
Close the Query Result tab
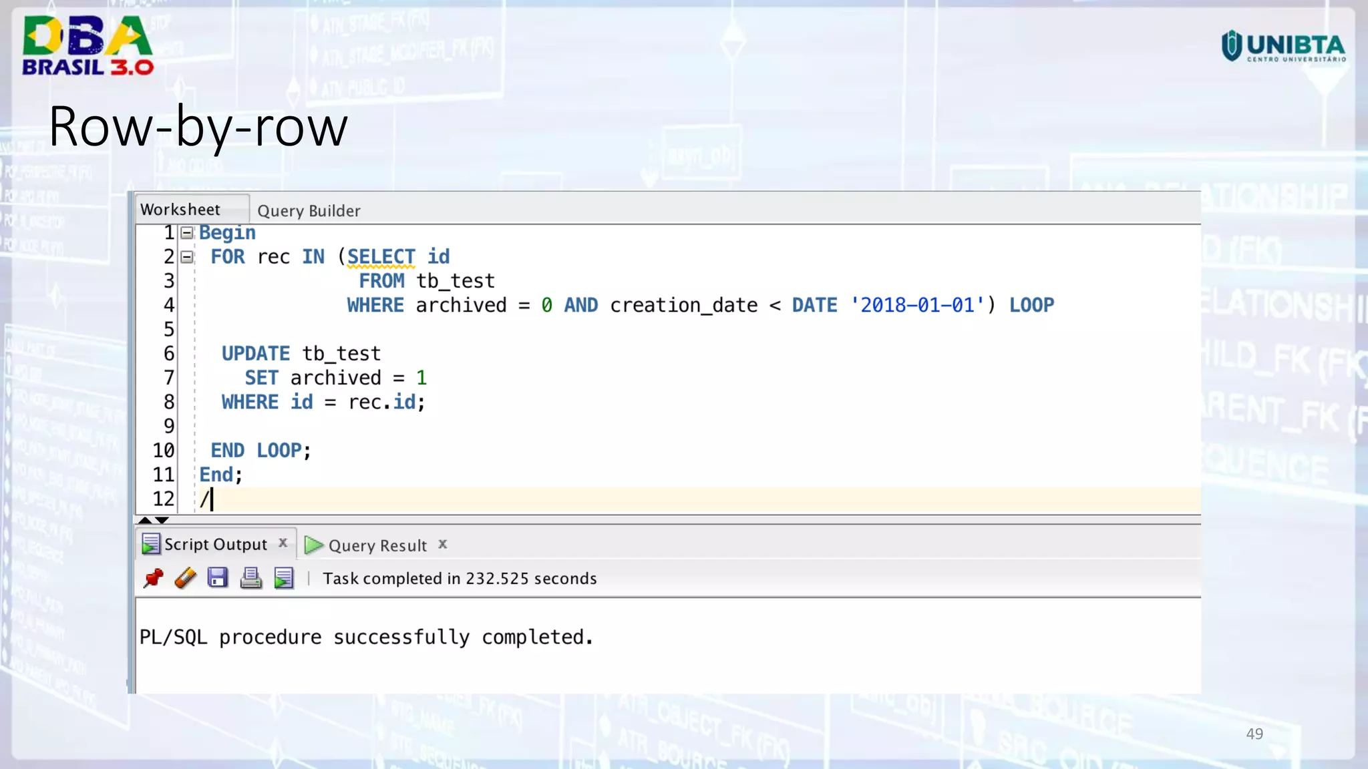point(442,544)
